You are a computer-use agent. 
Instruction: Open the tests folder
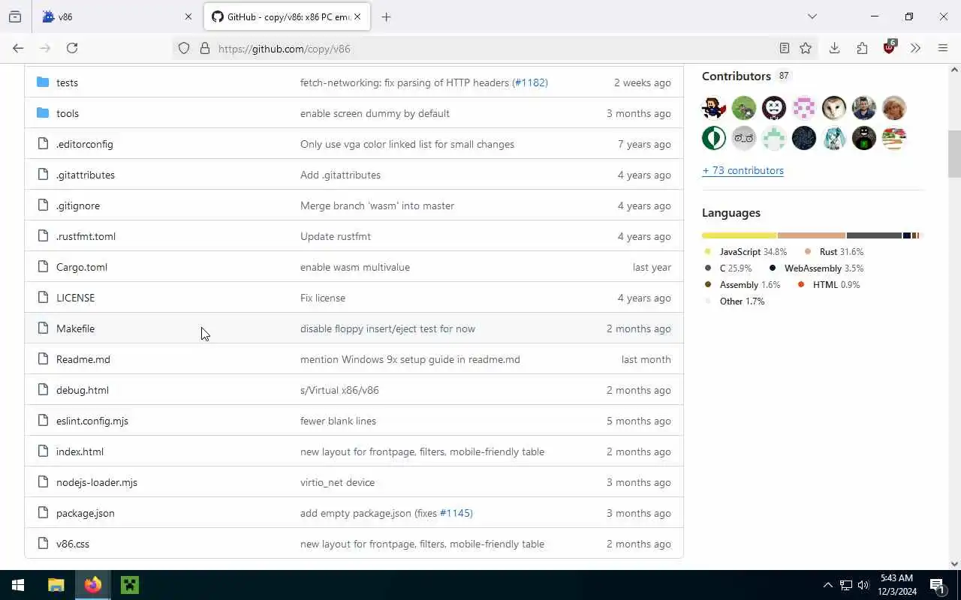(67, 82)
